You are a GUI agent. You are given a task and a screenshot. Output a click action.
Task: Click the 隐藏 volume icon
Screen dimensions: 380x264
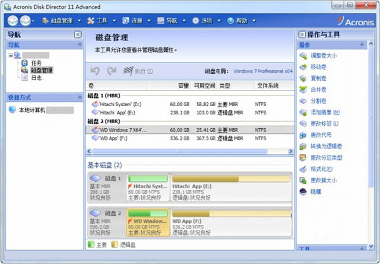303,192
